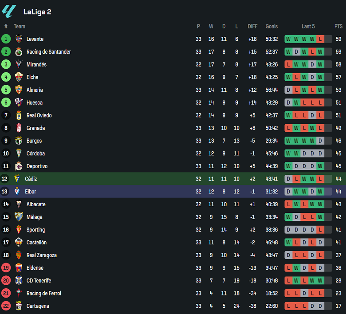Viewport: 346px width, 314px height.
Task: Click Levante's red L form box
Action: (x=320, y=39)
